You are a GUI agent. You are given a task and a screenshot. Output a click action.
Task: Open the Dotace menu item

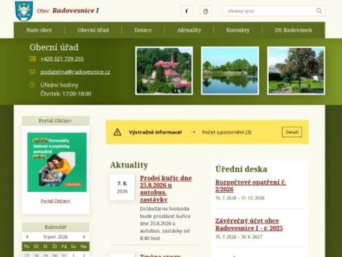click(143, 30)
